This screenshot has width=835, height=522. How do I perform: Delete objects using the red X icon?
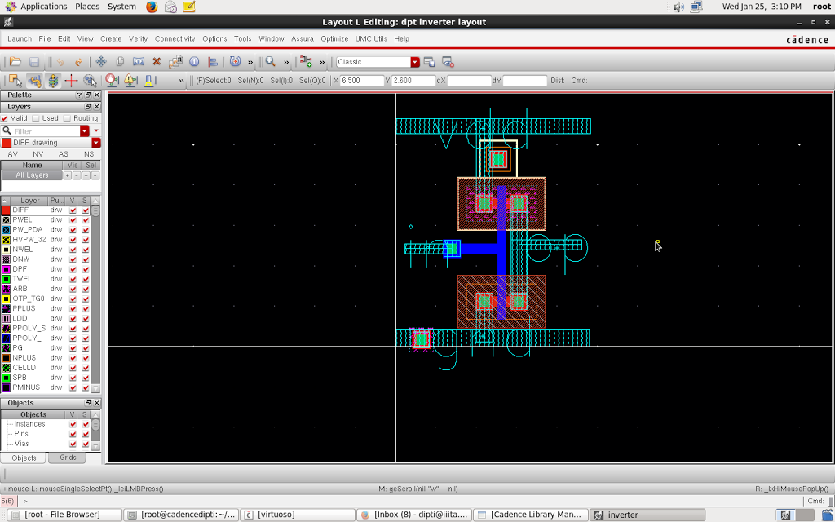coord(157,61)
